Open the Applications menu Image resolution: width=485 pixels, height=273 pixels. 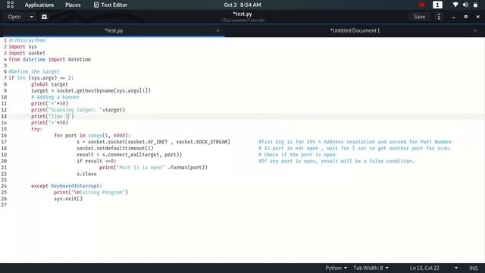tap(39, 5)
